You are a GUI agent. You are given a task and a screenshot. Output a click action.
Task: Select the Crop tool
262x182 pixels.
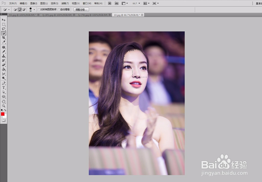point(3,37)
